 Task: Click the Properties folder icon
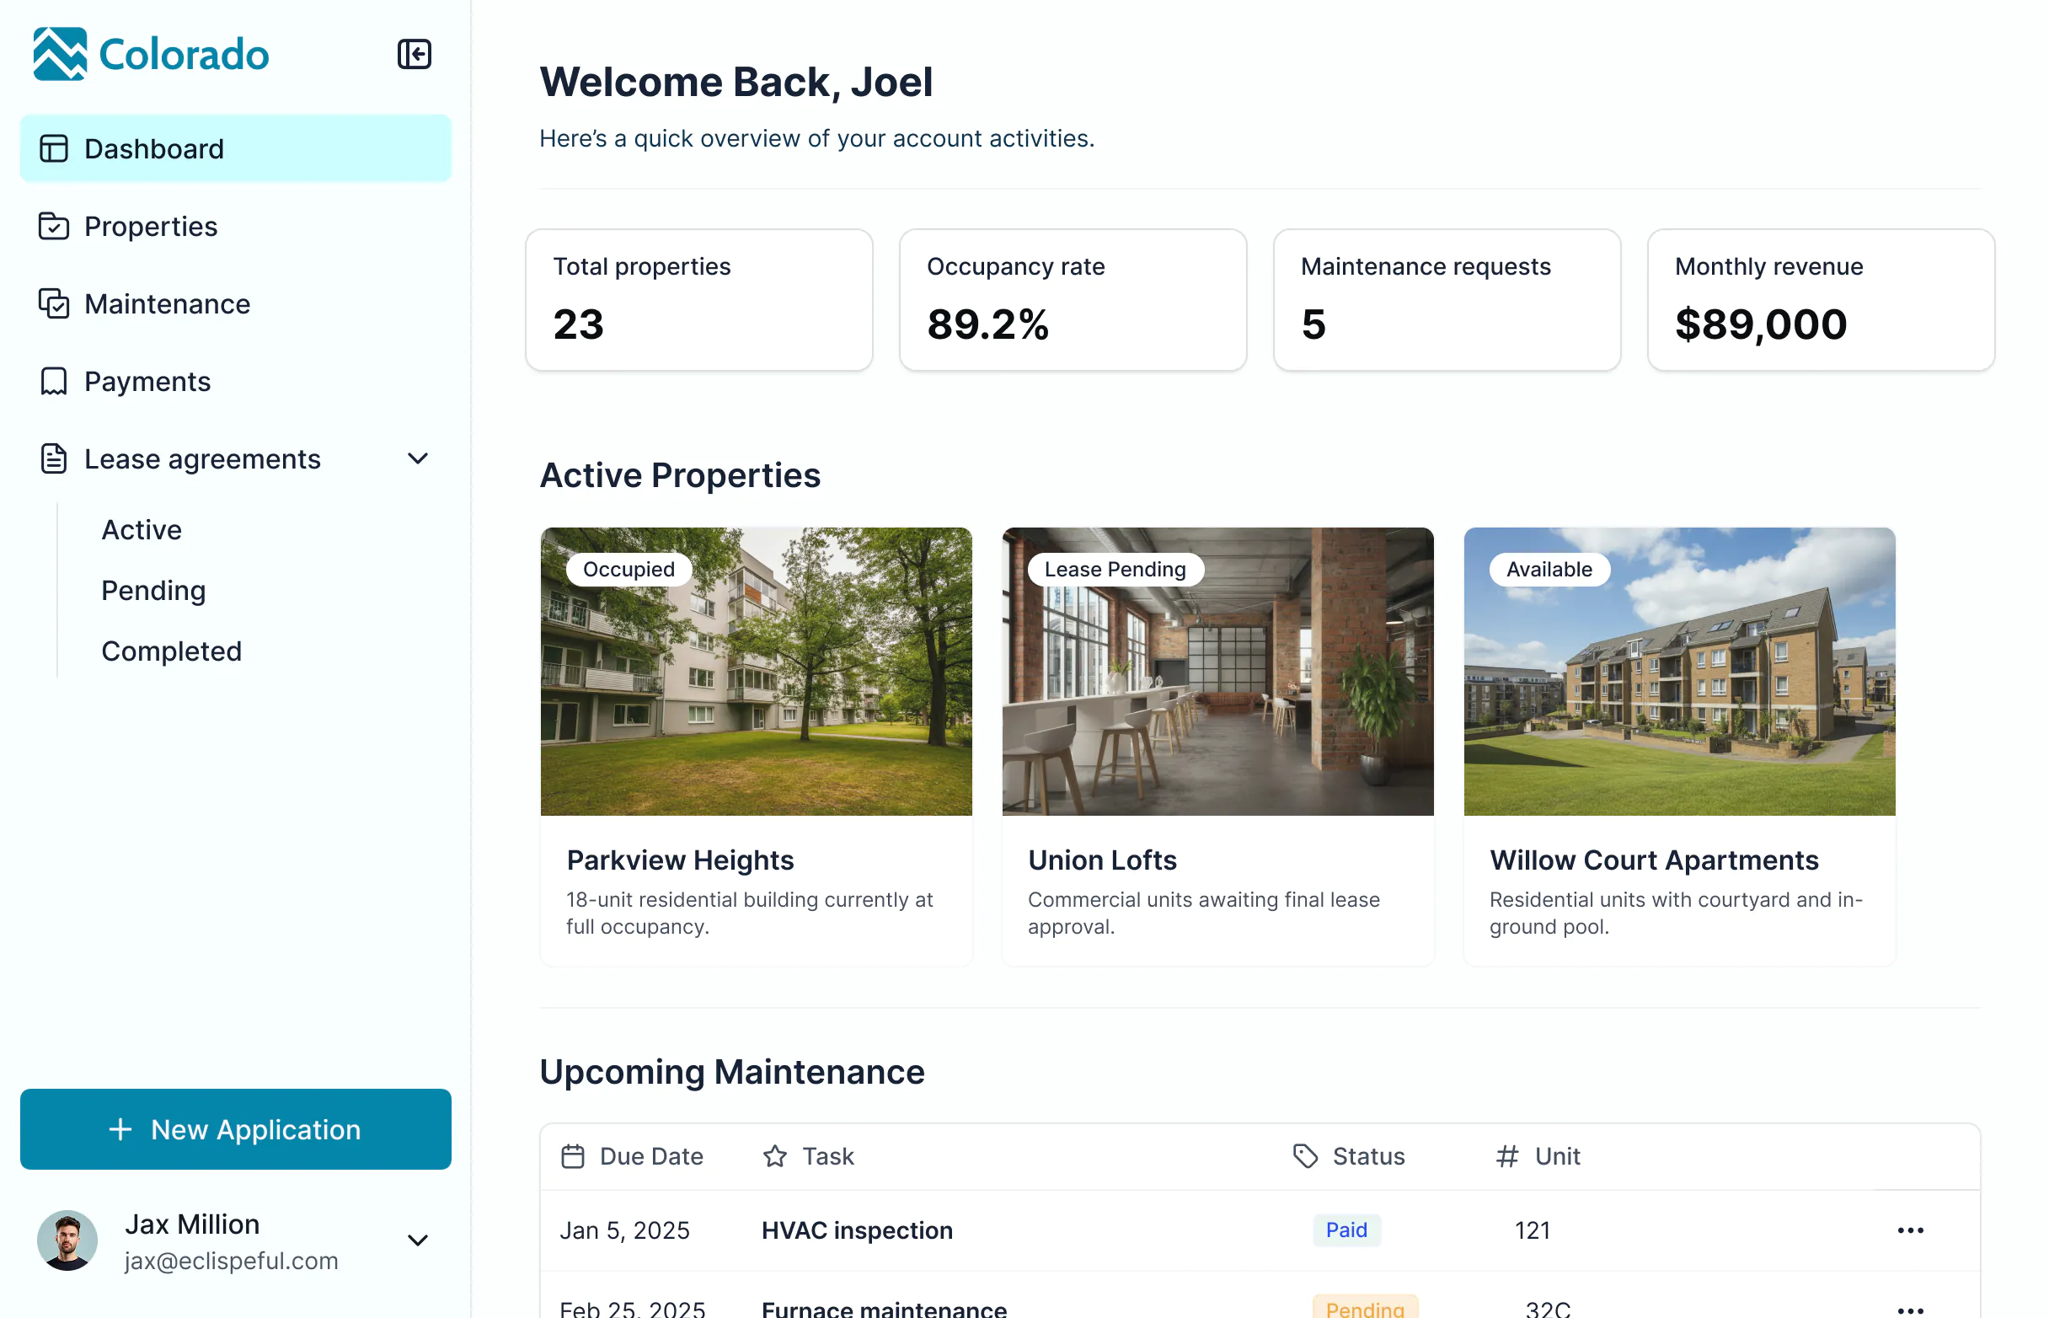[54, 226]
